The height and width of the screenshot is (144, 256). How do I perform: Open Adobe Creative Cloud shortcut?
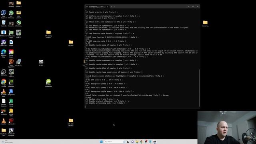pos(11,53)
